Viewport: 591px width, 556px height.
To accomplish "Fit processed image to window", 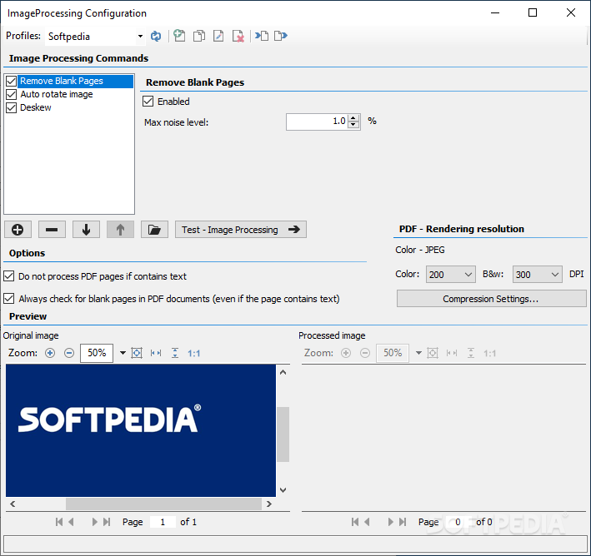I will coord(433,353).
